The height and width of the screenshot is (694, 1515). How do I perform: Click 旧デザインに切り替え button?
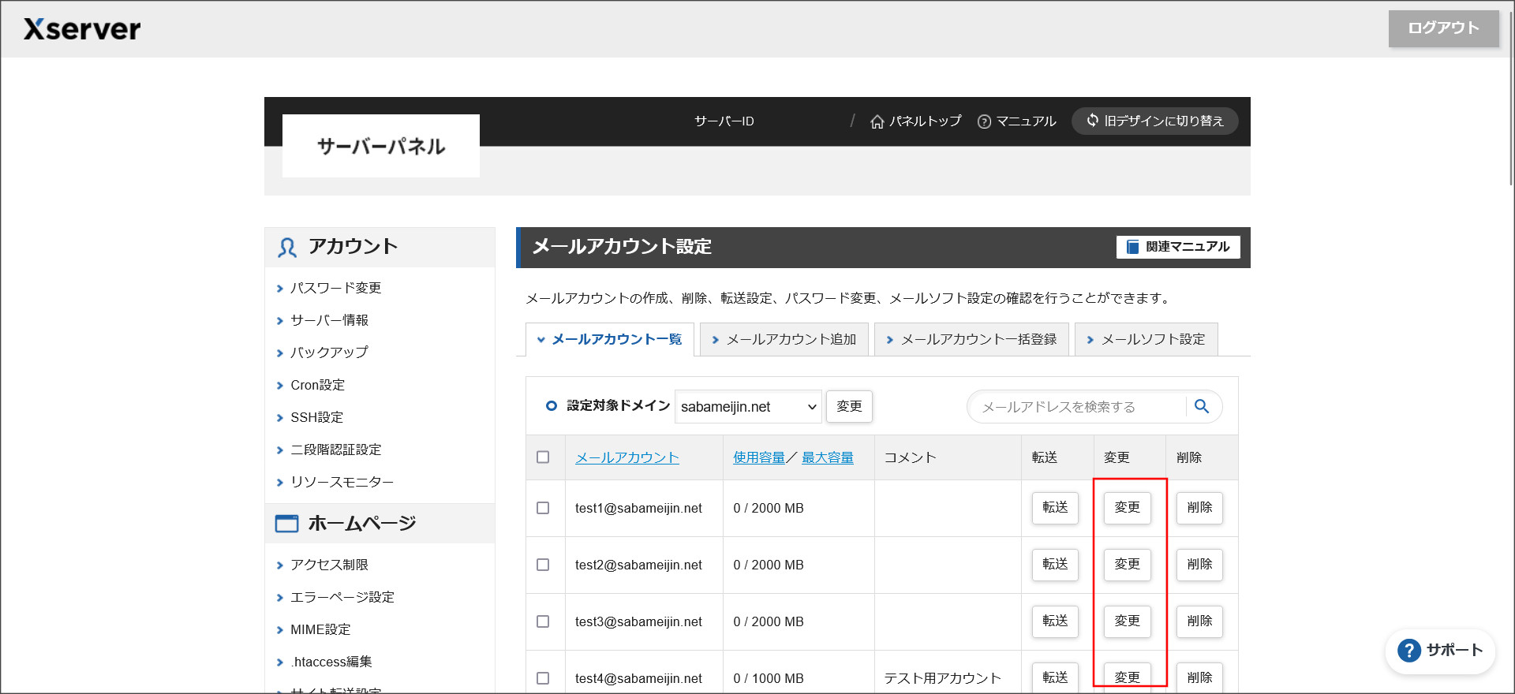tap(1154, 121)
